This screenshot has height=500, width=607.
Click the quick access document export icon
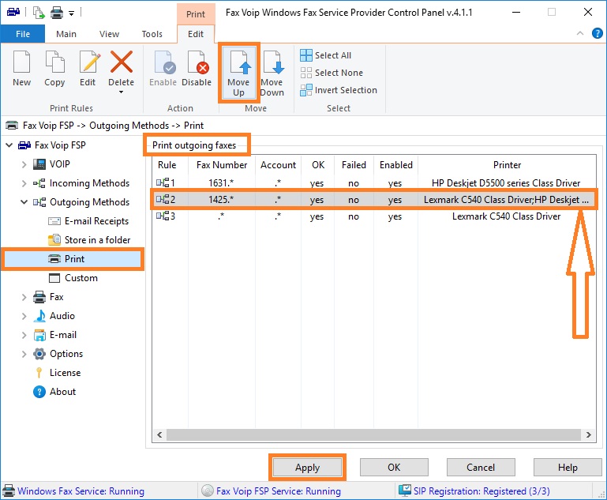(x=39, y=13)
